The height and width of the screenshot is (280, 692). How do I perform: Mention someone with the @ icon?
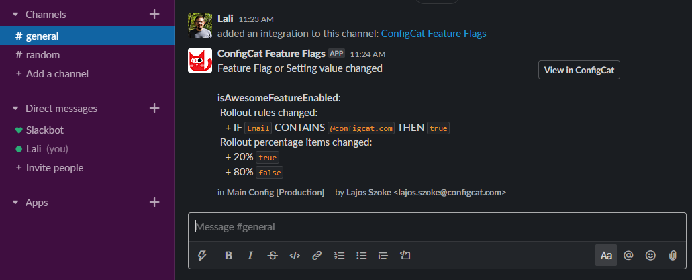[628, 255]
